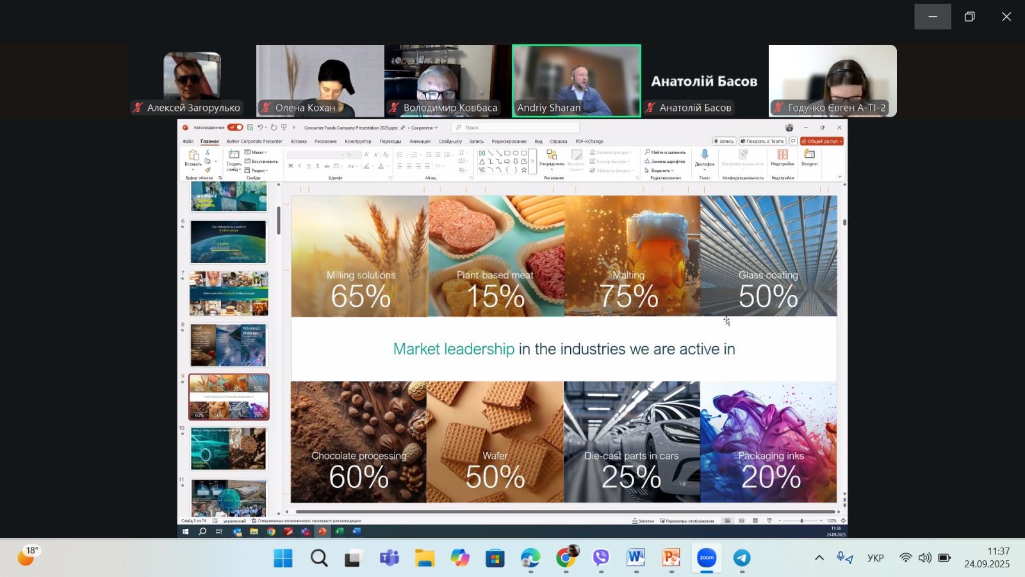Select Олена Кохан video tile

coord(320,81)
